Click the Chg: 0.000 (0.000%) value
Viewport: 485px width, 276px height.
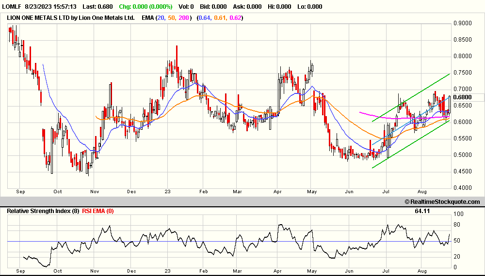[146, 7]
